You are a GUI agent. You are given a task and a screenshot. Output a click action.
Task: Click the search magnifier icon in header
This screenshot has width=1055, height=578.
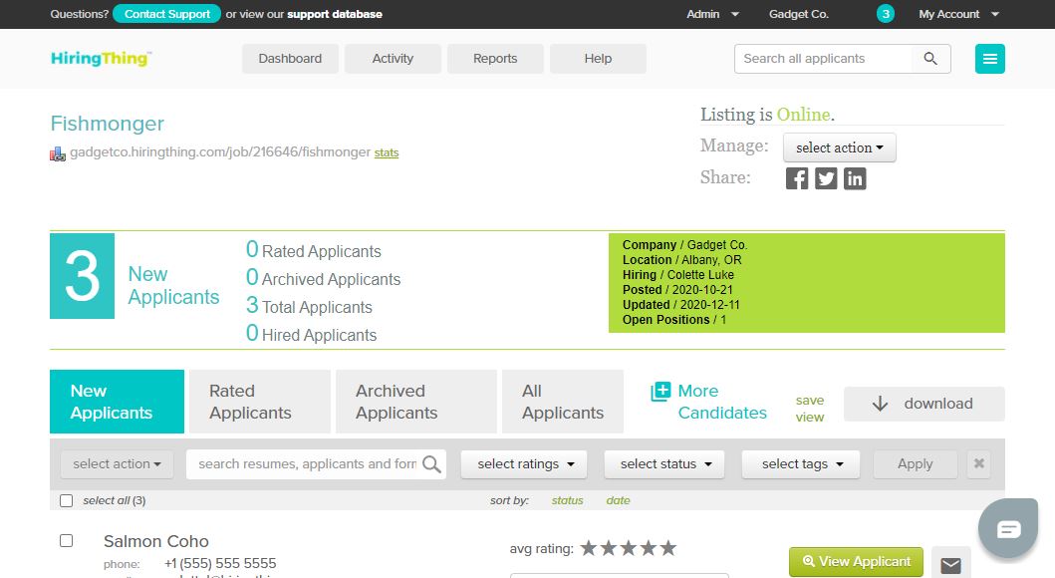[x=930, y=59]
